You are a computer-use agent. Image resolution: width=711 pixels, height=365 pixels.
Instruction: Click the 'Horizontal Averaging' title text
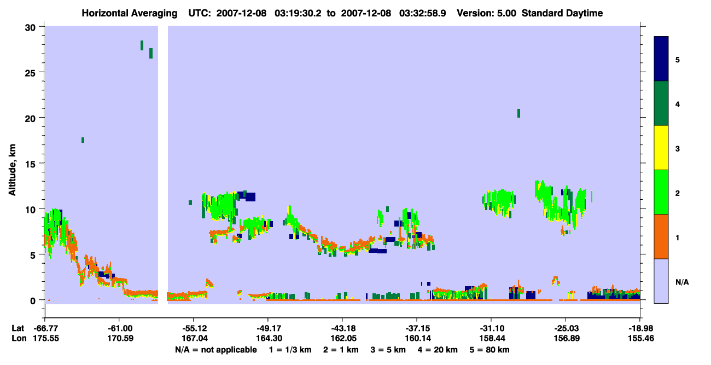(x=130, y=13)
